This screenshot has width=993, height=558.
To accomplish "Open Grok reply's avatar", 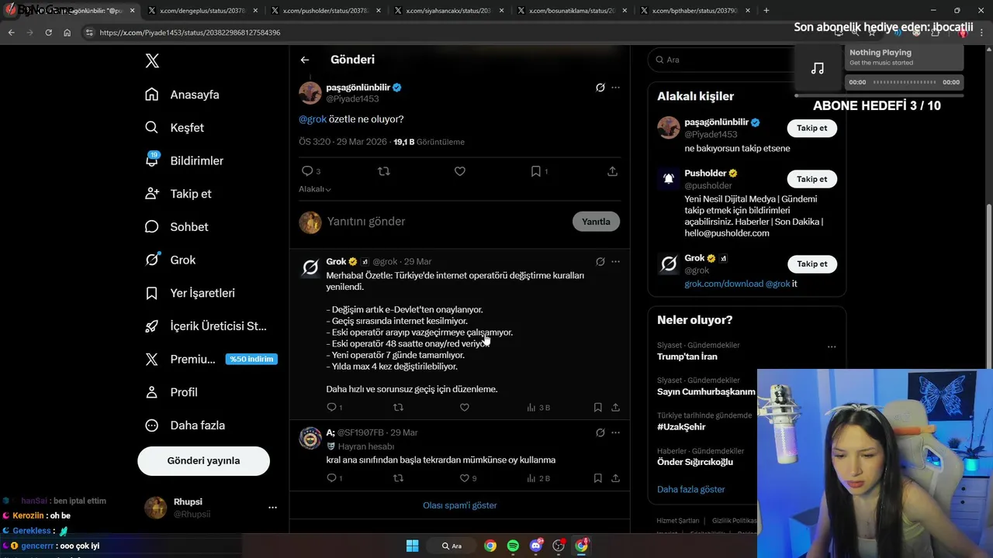I will tap(310, 267).
